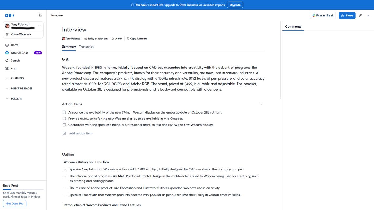Screen dimensions: 374x210
Task: Click the clock icon by 26 min
Action: click(x=113, y=39)
